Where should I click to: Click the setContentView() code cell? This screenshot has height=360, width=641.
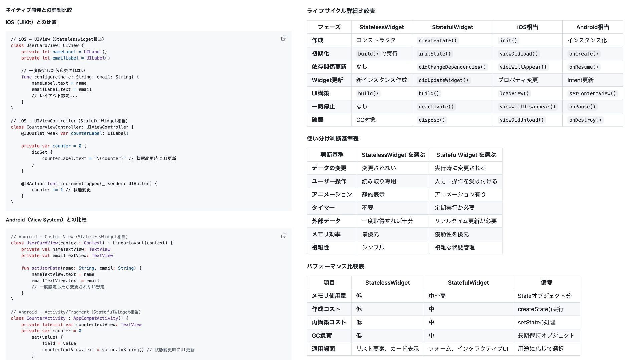point(592,94)
